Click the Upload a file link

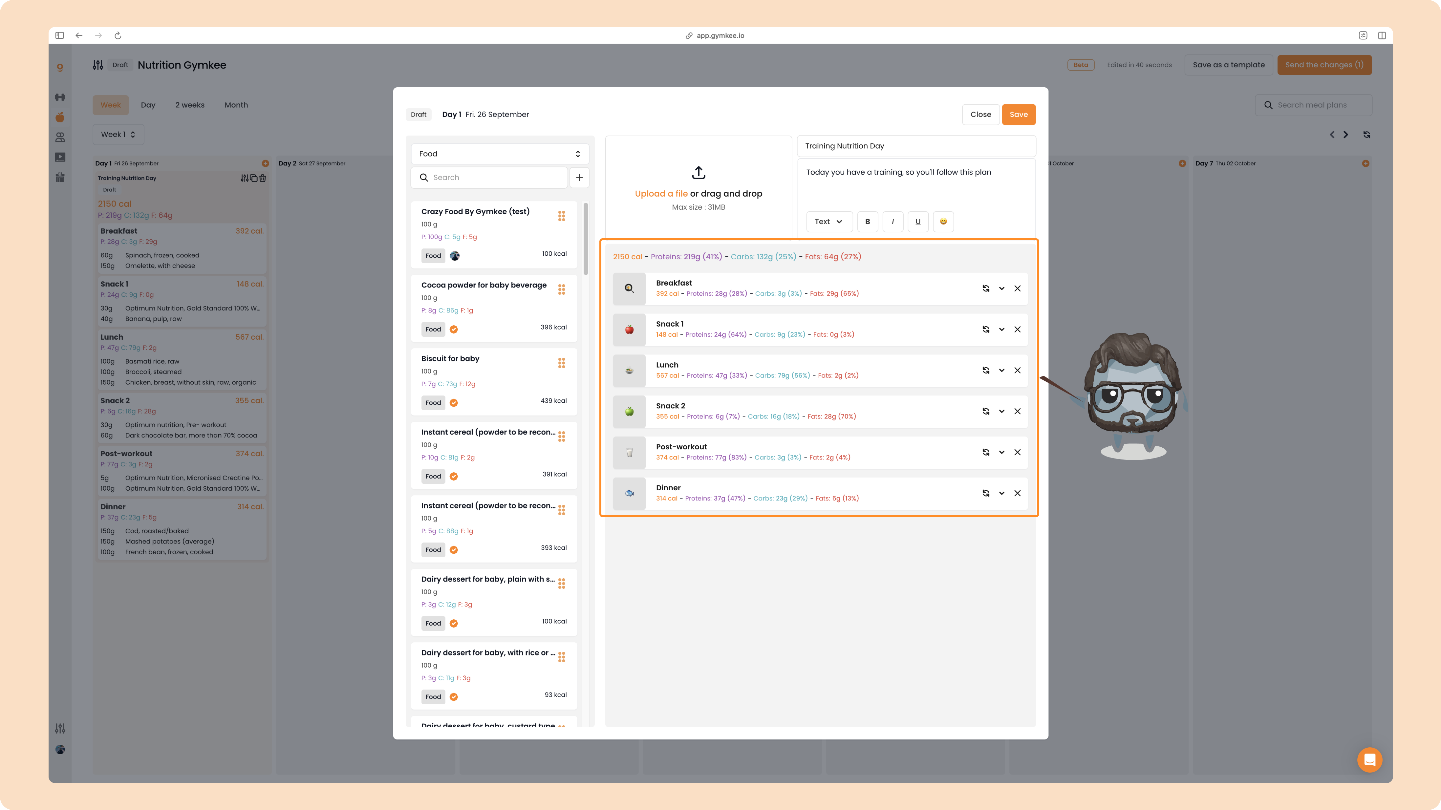(x=661, y=194)
